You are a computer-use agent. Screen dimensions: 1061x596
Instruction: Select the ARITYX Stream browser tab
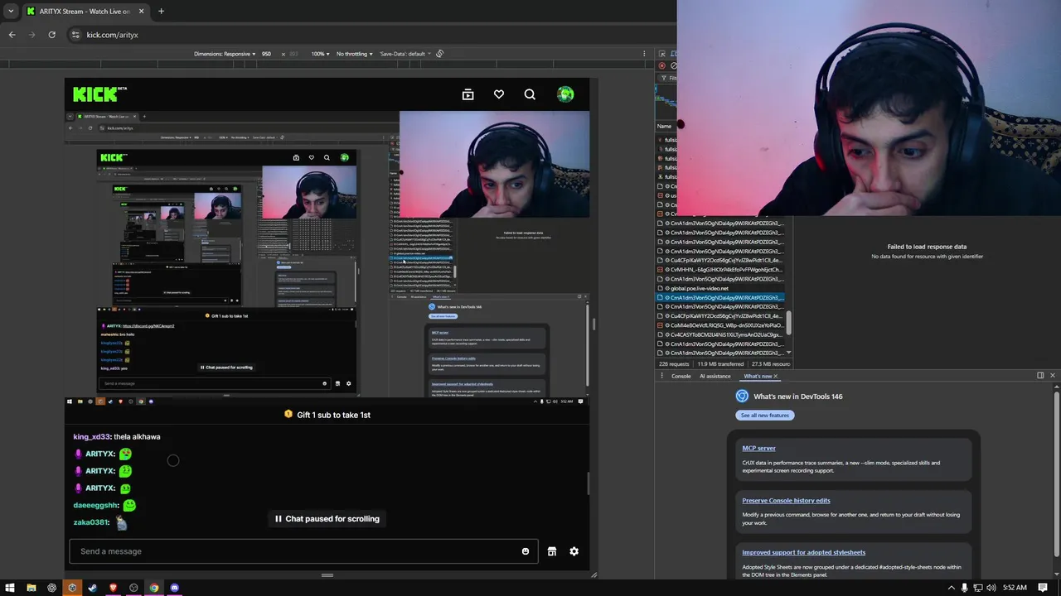tap(85, 12)
